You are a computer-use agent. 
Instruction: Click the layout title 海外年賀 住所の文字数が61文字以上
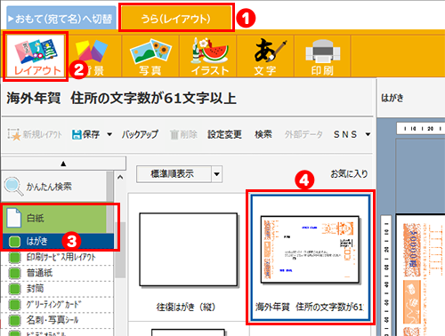(x=122, y=98)
